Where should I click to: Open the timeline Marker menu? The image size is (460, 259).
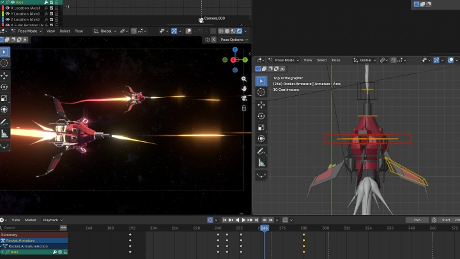(x=31, y=220)
